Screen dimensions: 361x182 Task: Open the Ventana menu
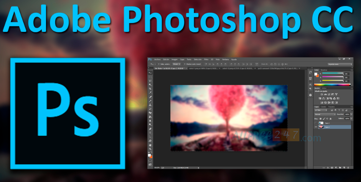[x=226, y=60]
